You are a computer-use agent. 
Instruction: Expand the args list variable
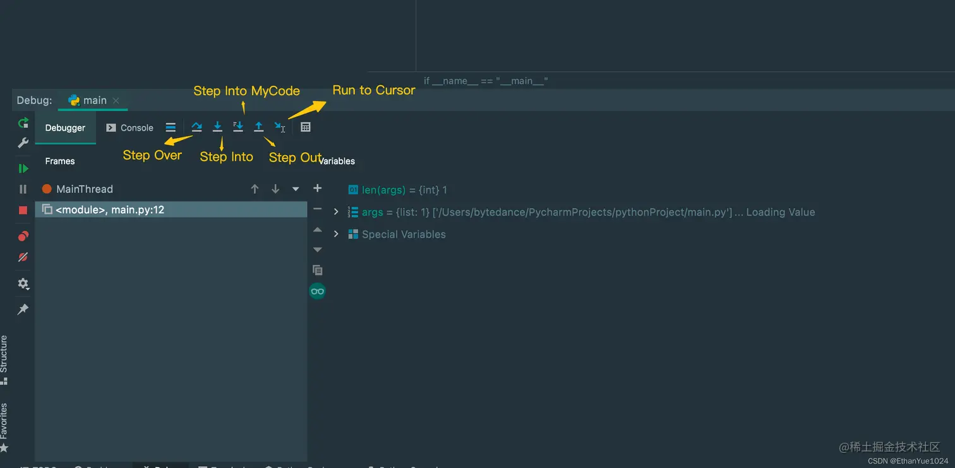pos(336,212)
